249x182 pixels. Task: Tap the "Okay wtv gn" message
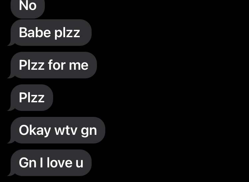pos(58,130)
